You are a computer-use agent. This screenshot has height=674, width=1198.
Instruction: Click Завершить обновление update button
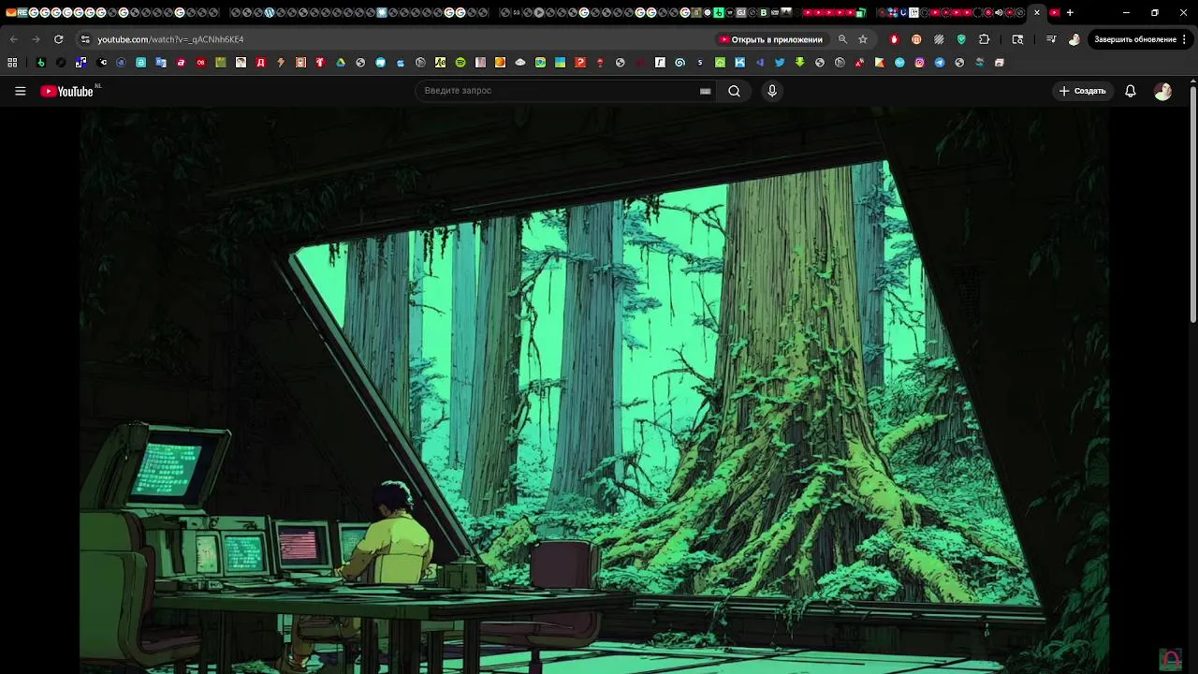(1135, 39)
